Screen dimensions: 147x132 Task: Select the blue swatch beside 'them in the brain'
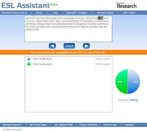coord(29,59)
